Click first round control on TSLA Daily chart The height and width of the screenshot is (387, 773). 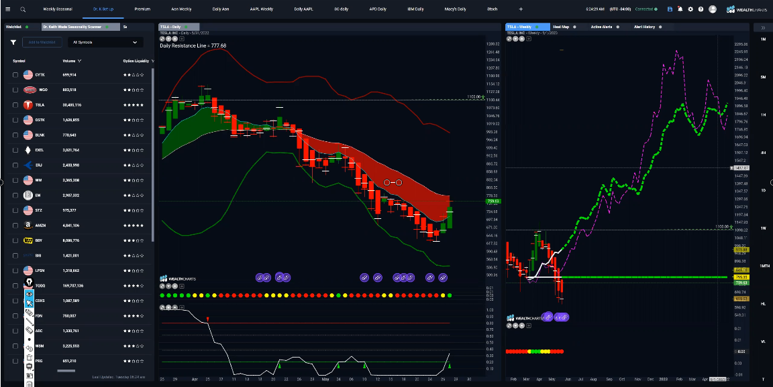pos(162,38)
